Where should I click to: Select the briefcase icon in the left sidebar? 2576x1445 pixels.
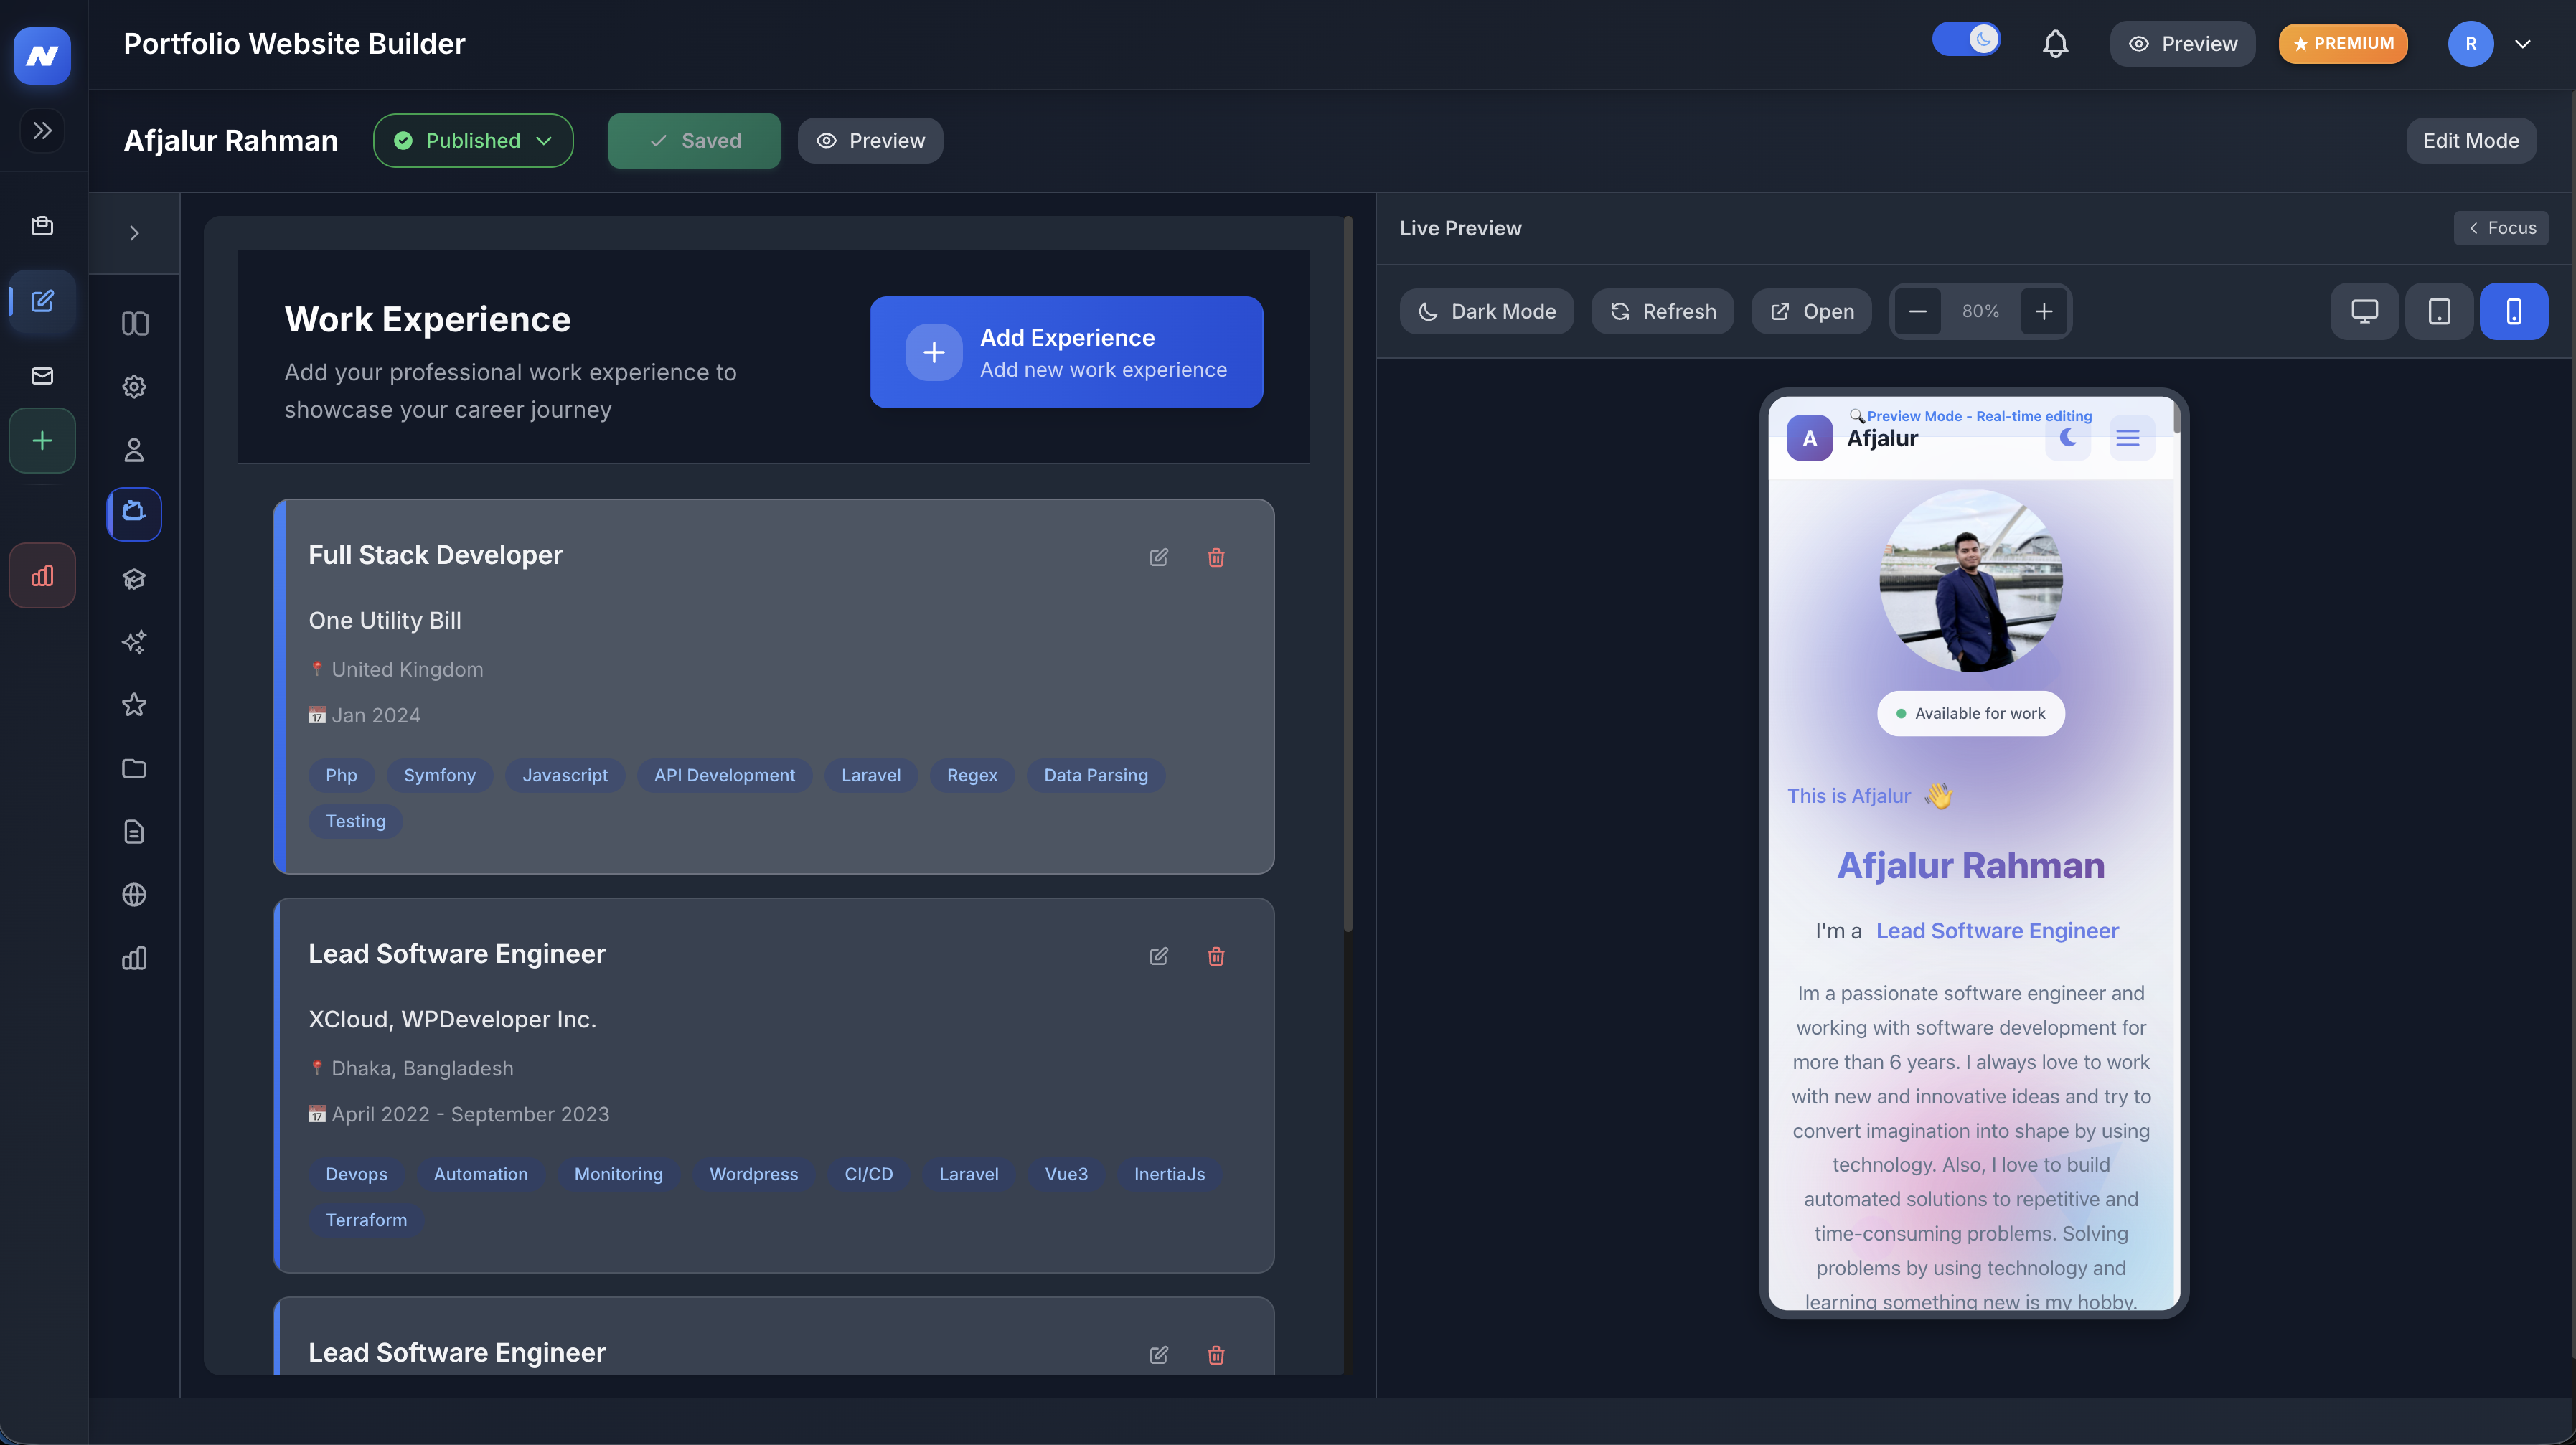(42, 225)
